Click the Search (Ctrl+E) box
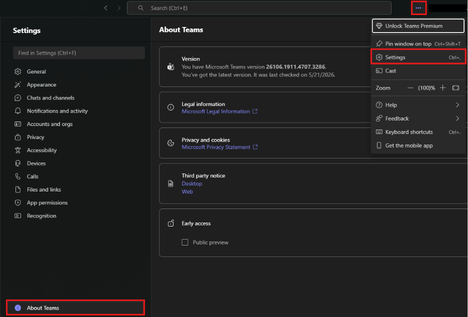Image resolution: width=468 pixels, height=317 pixels. pos(259,8)
